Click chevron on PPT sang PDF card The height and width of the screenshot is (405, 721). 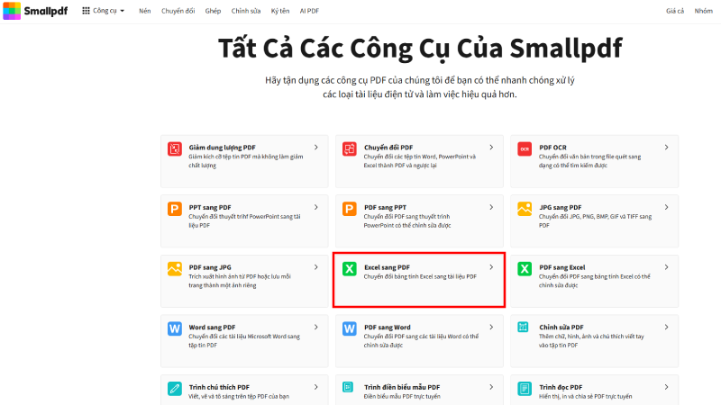(x=316, y=207)
